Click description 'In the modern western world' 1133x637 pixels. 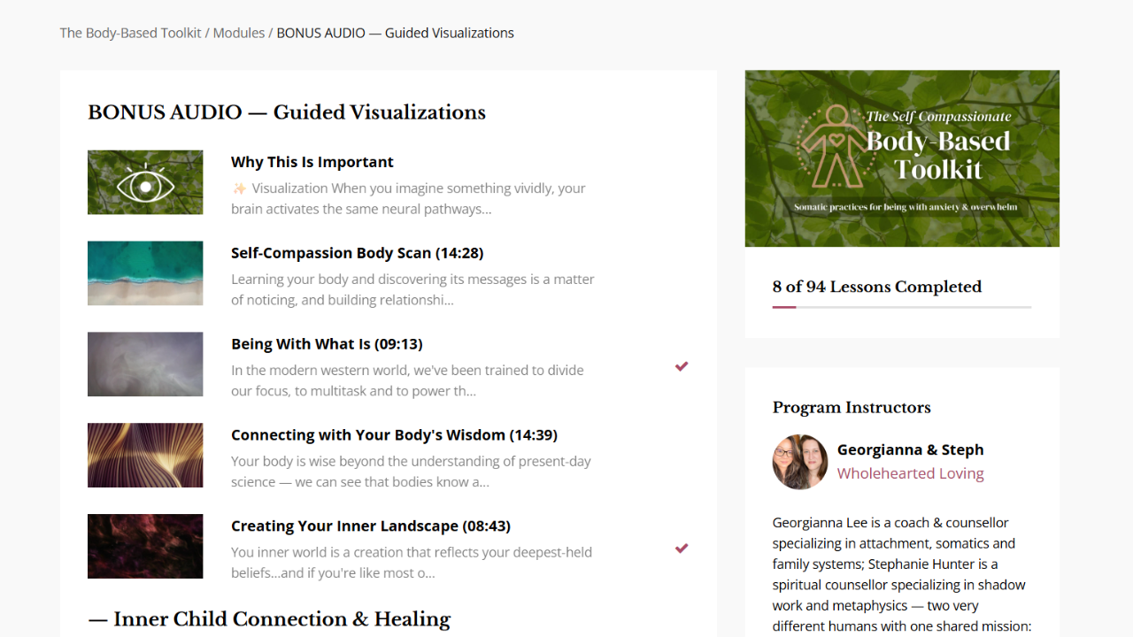[407, 380]
